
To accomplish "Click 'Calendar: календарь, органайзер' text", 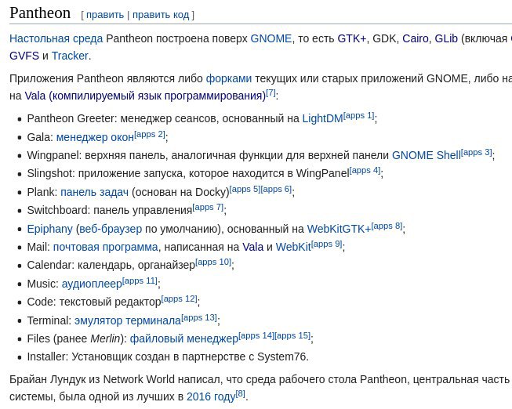I will click(x=111, y=265).
